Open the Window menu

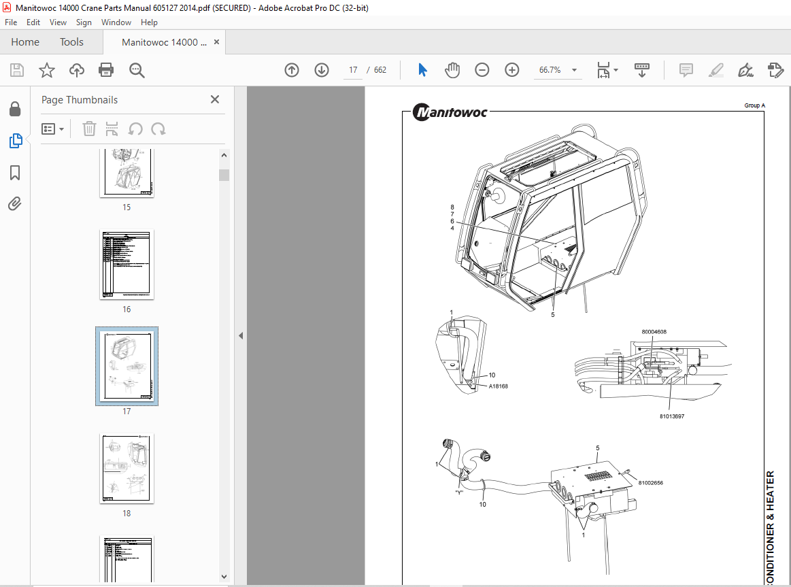pyautogui.click(x=116, y=22)
